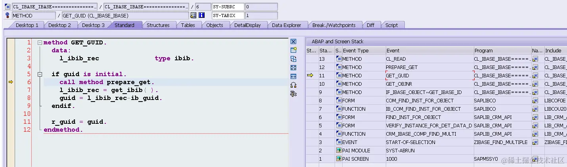This screenshot has height=167, width=567.
Task: Click the Include column header
Action: [x=555, y=50]
